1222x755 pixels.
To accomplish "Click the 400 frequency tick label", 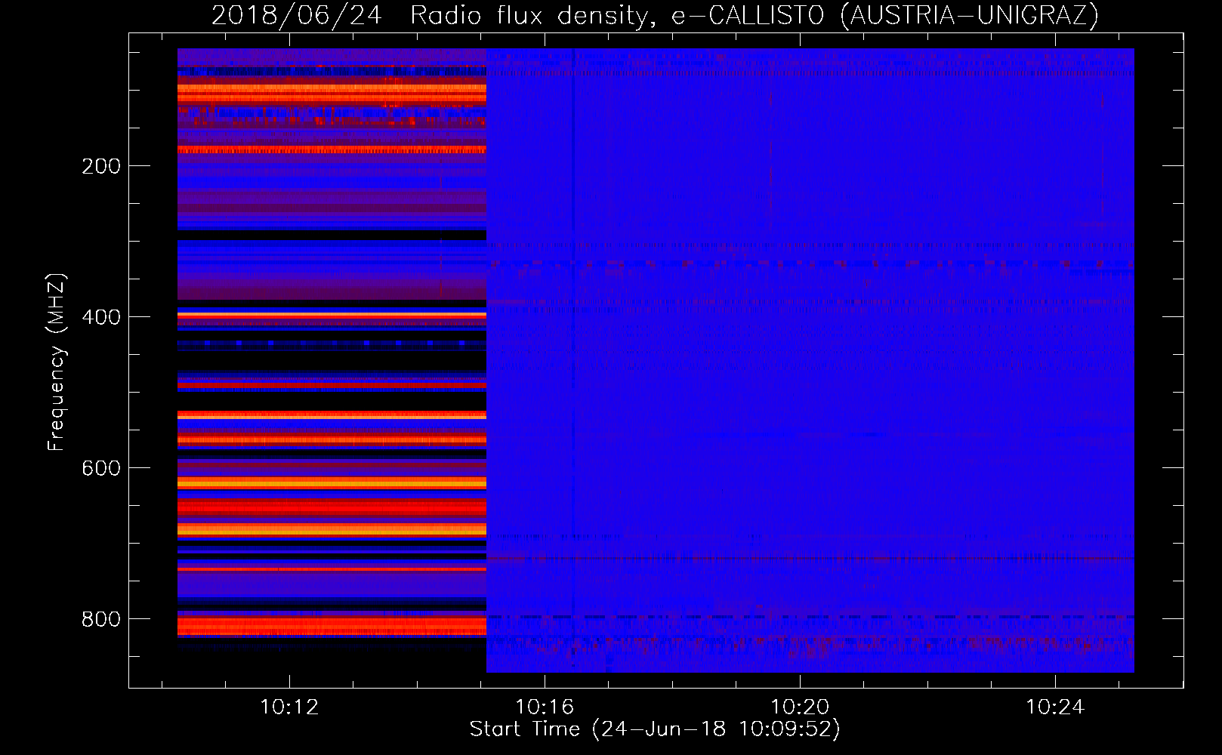I will point(101,317).
